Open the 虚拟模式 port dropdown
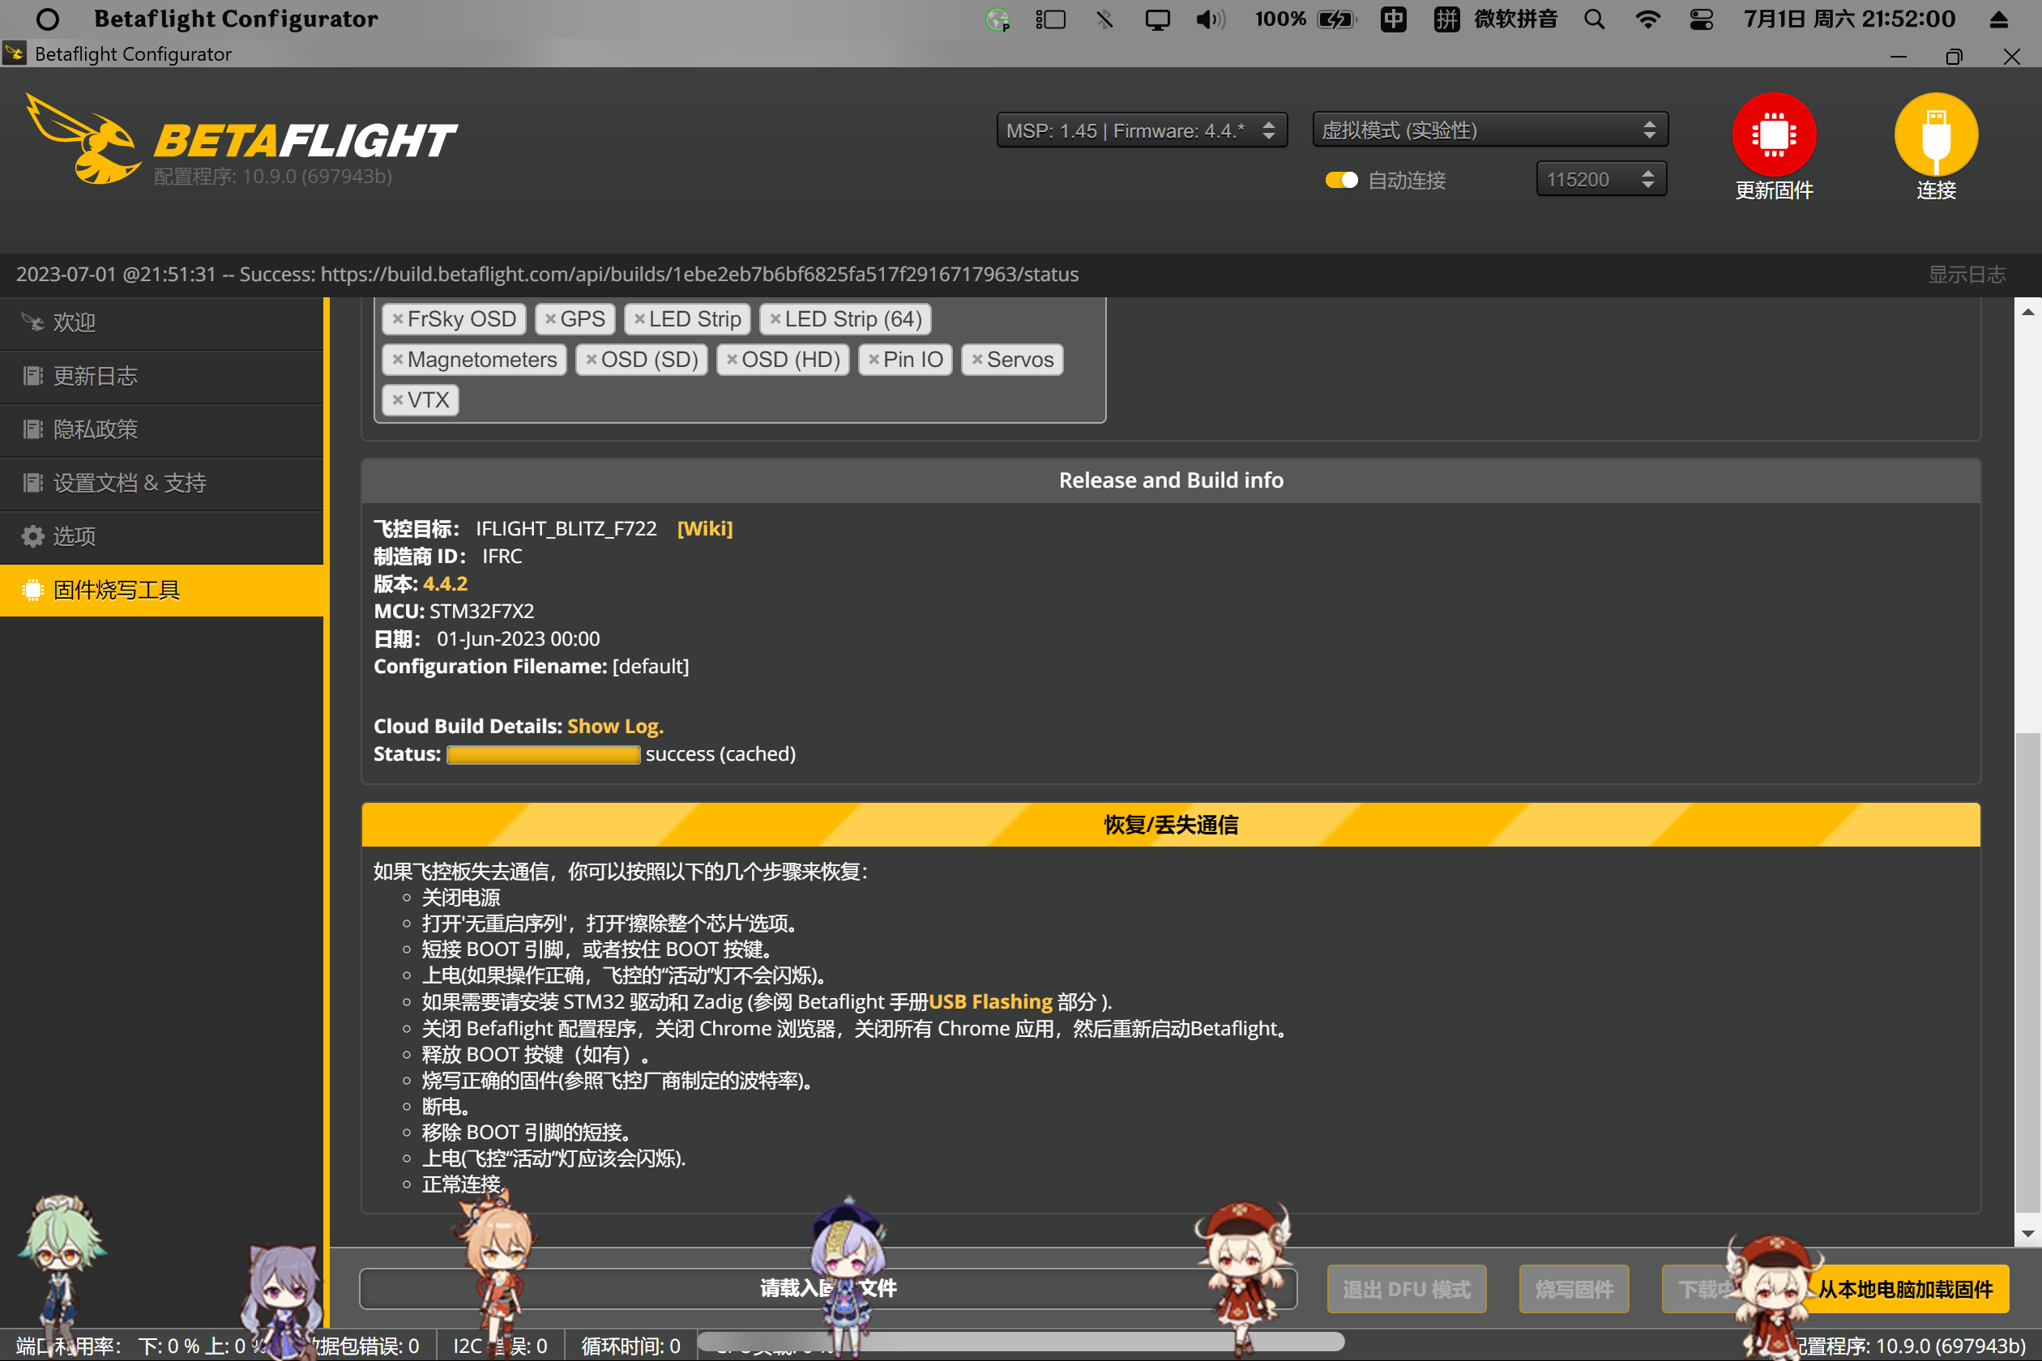 tap(1490, 130)
